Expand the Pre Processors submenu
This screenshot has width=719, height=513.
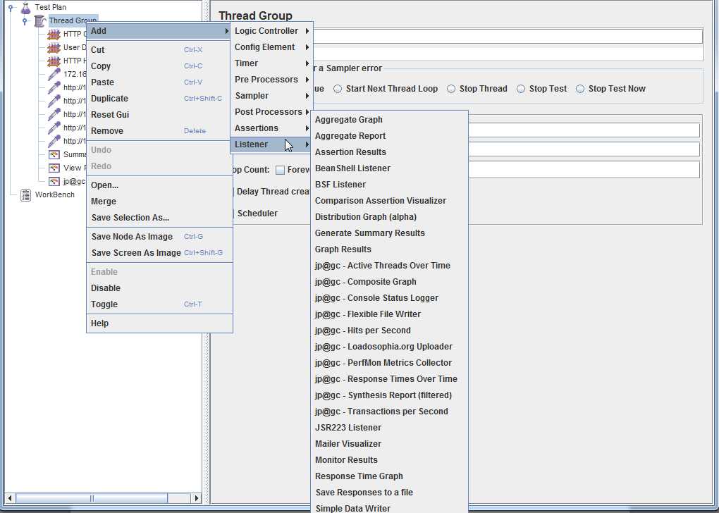point(271,80)
